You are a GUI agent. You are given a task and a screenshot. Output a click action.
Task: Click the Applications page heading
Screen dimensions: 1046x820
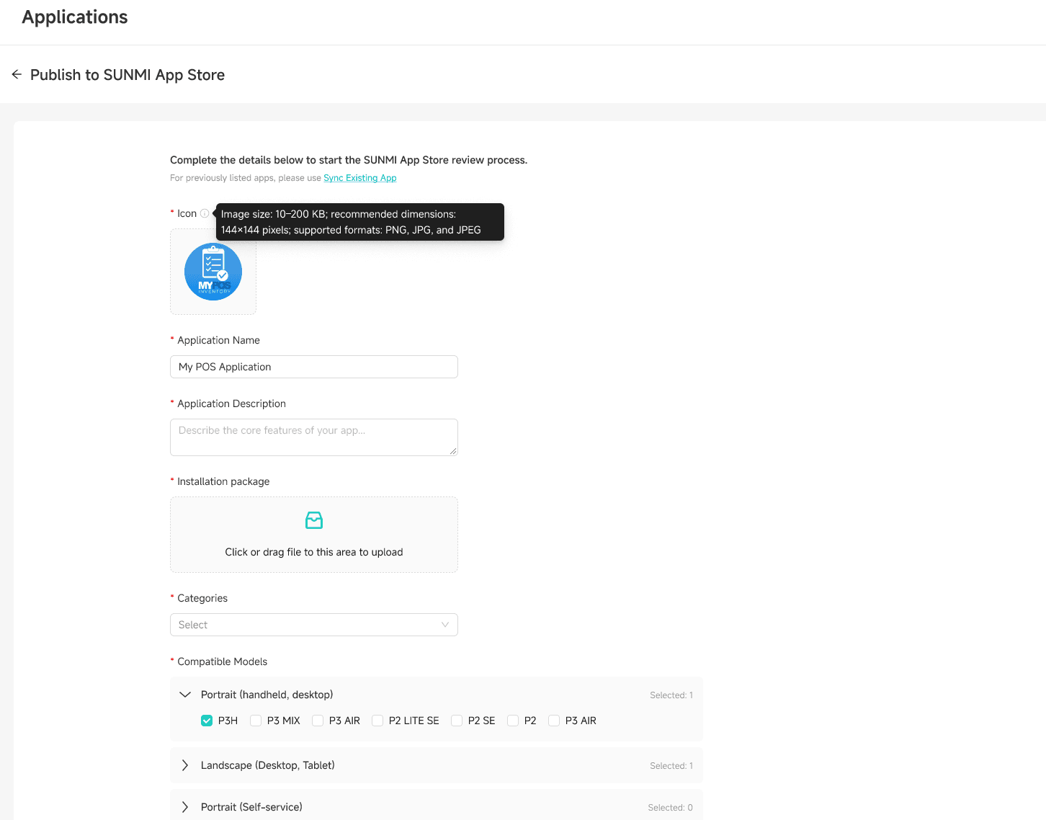[x=75, y=17]
